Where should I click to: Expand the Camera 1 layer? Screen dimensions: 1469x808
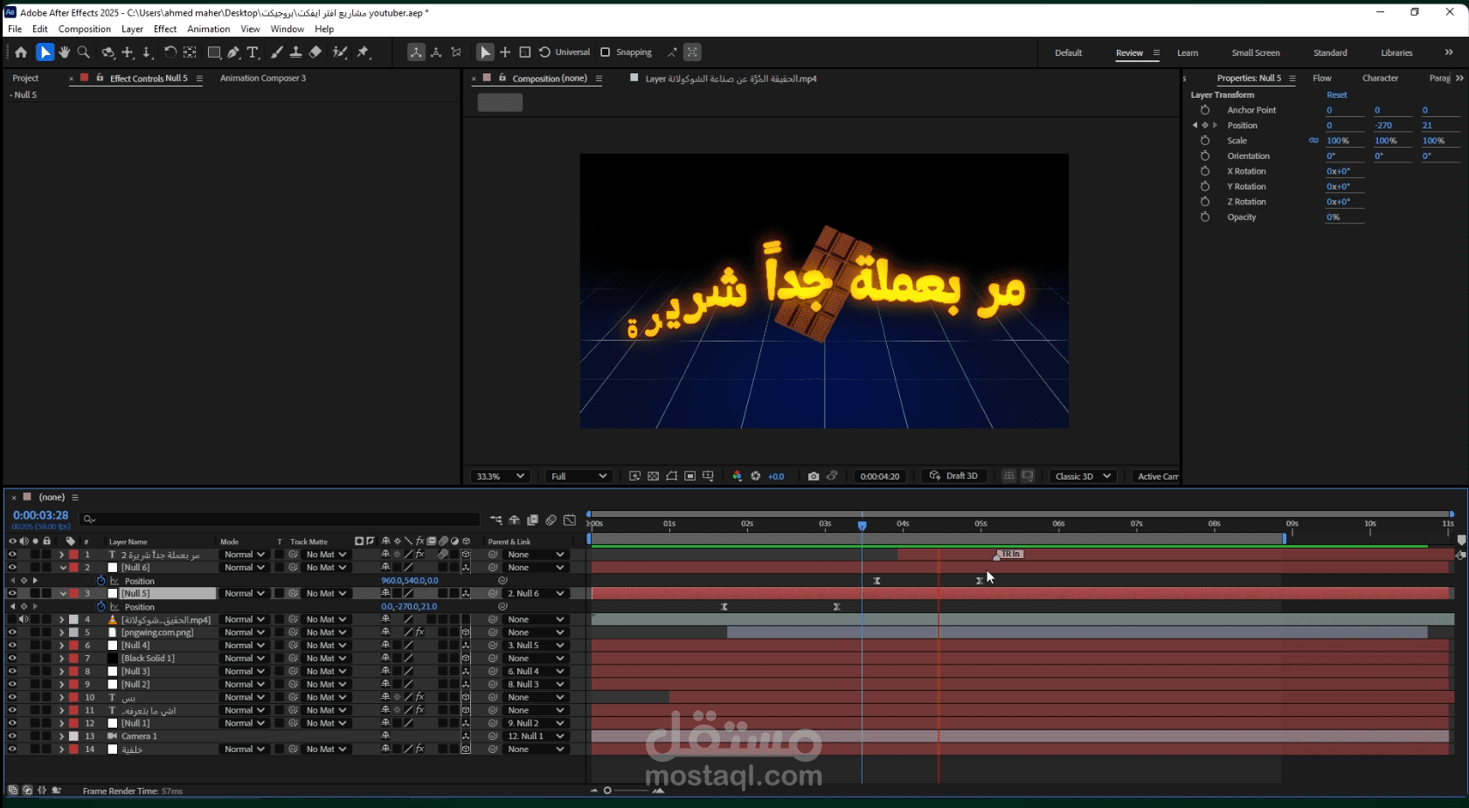tap(62, 736)
